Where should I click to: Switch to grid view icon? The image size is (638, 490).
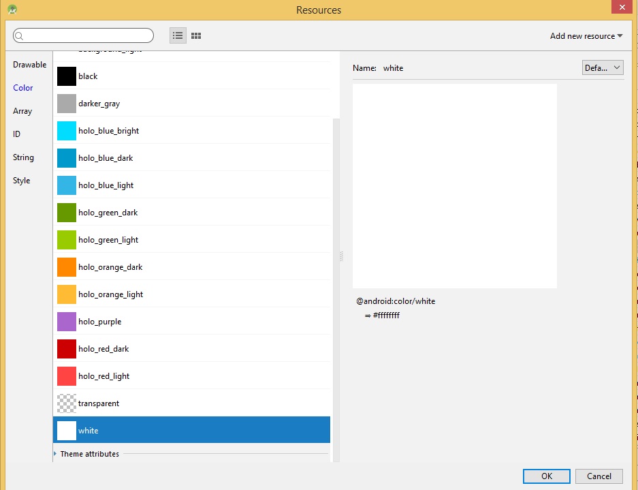click(x=196, y=35)
